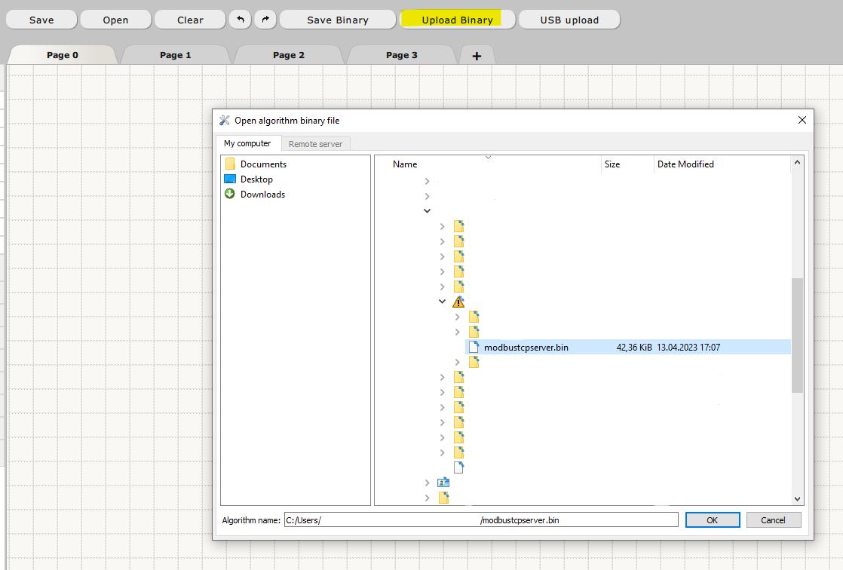Screen dimensions: 843x570
Task: Open the Desktop shortcut in sidebar
Action: [256, 179]
